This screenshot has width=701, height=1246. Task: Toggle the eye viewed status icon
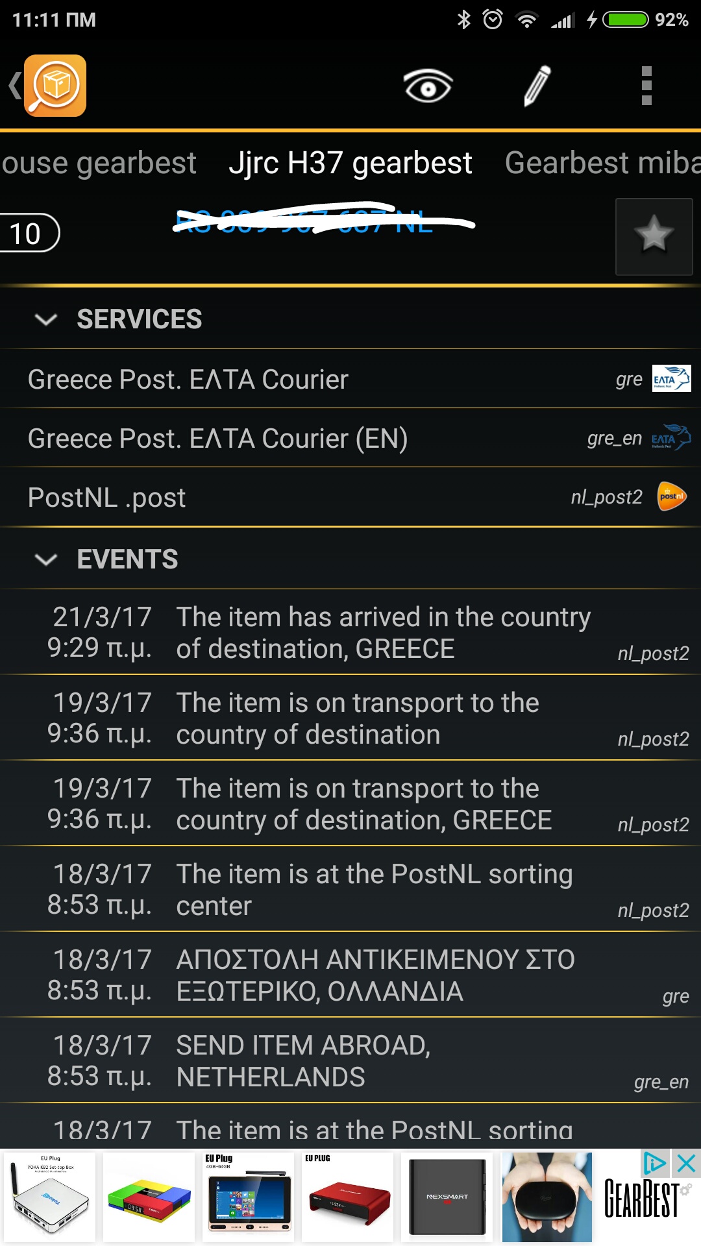point(428,86)
